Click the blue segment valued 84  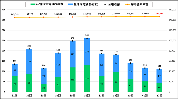click(116, 63)
